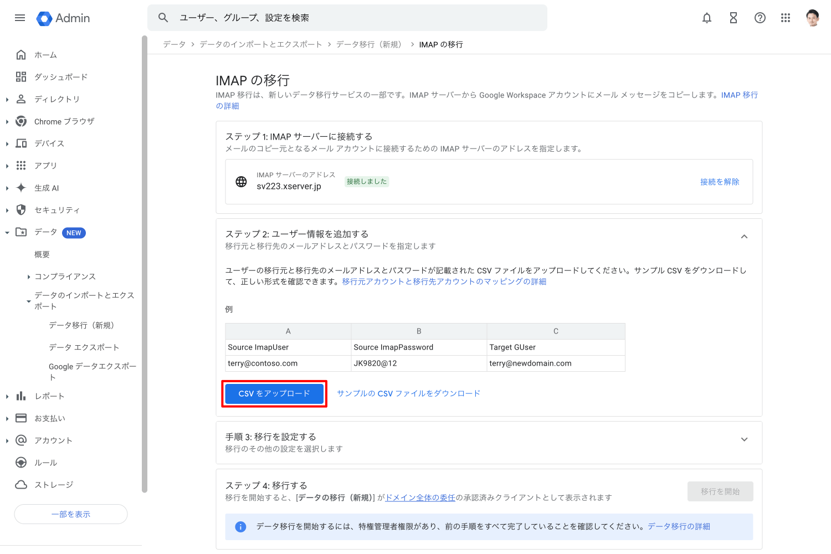Click the Google Admin logo
This screenshot has height=554, width=831.
click(63, 18)
